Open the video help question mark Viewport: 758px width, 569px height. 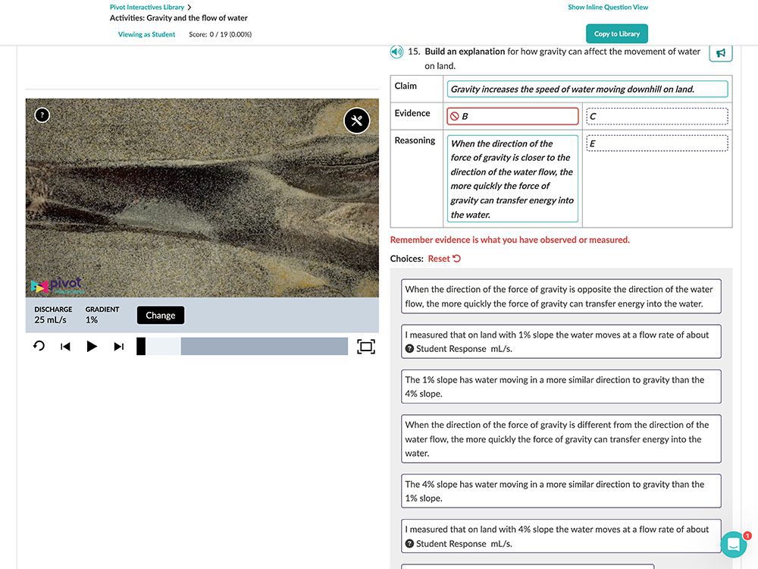[42, 115]
